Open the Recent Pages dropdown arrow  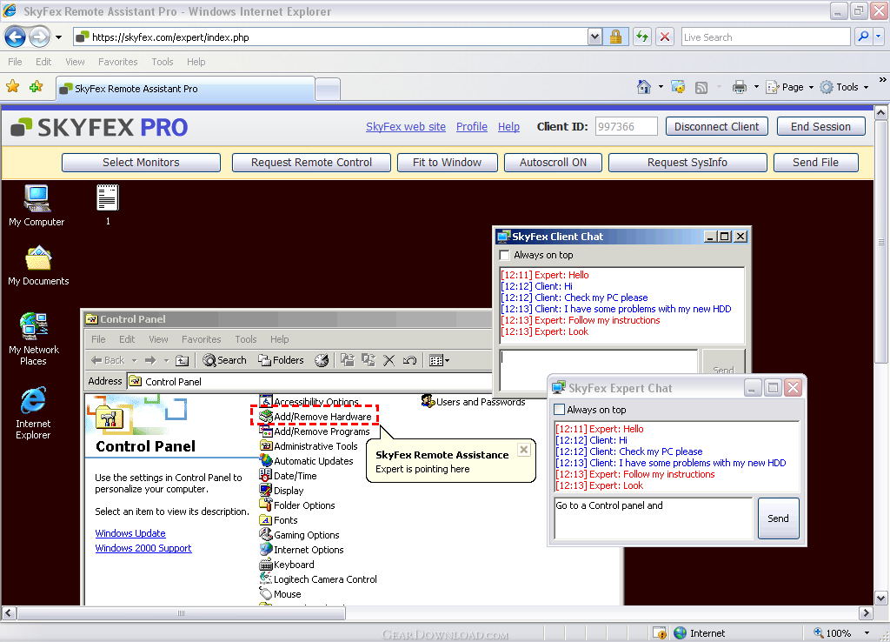click(58, 37)
